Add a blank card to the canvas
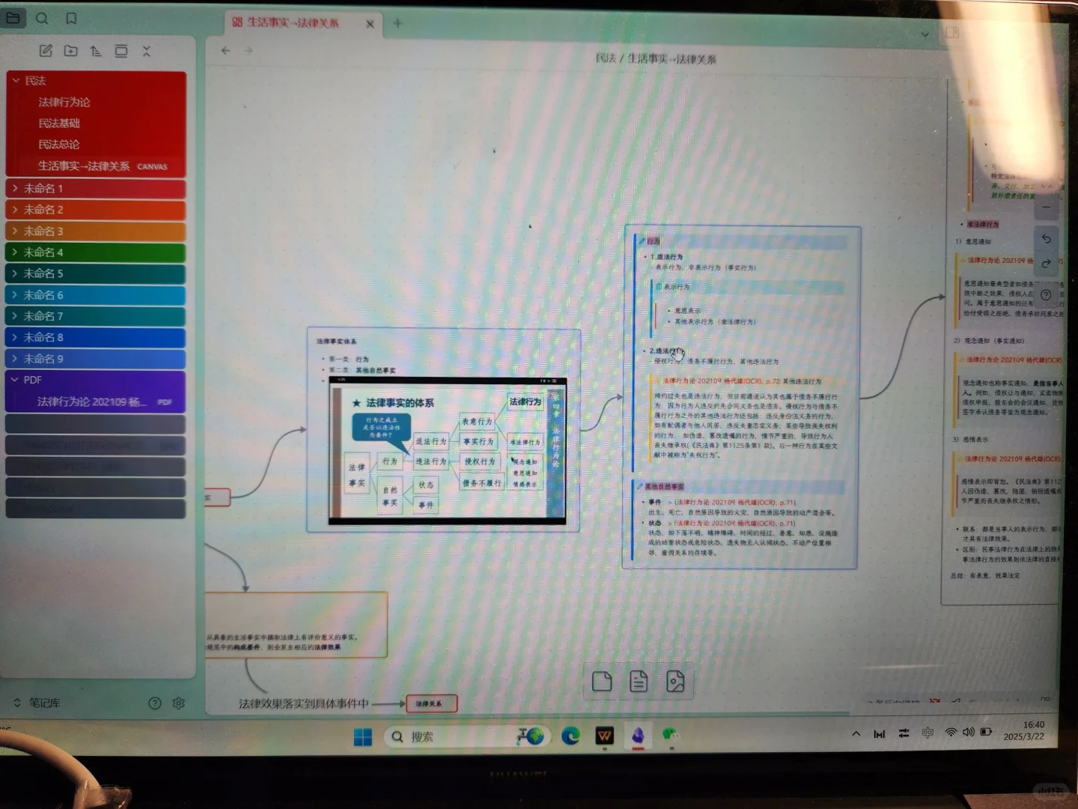The width and height of the screenshot is (1078, 809). tap(602, 681)
